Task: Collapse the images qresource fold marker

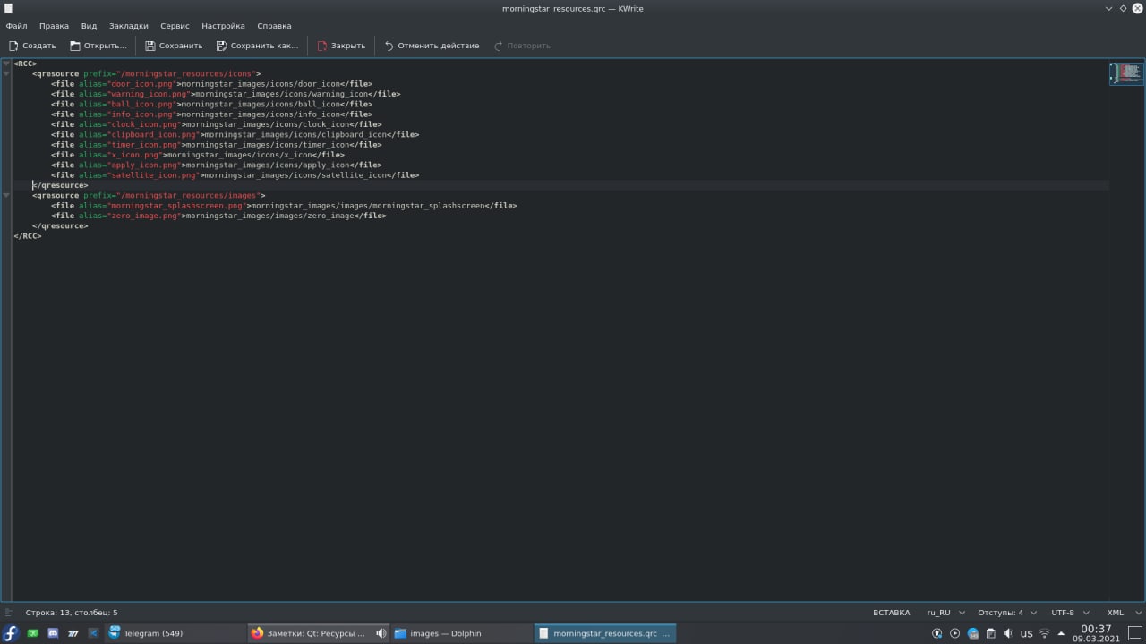Action: (x=6, y=195)
